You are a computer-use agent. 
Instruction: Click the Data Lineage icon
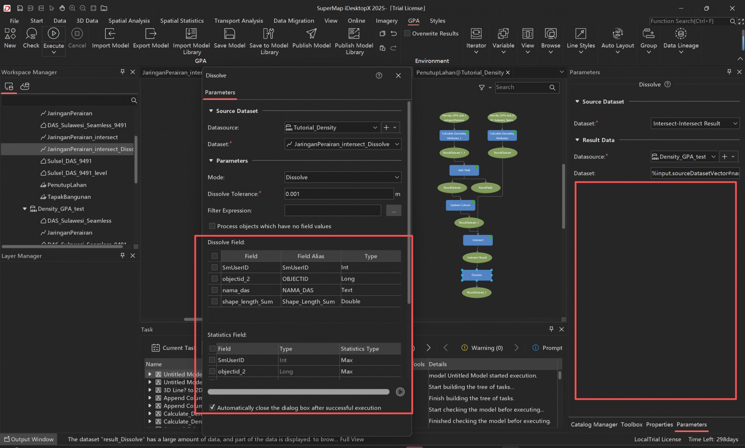(x=681, y=34)
